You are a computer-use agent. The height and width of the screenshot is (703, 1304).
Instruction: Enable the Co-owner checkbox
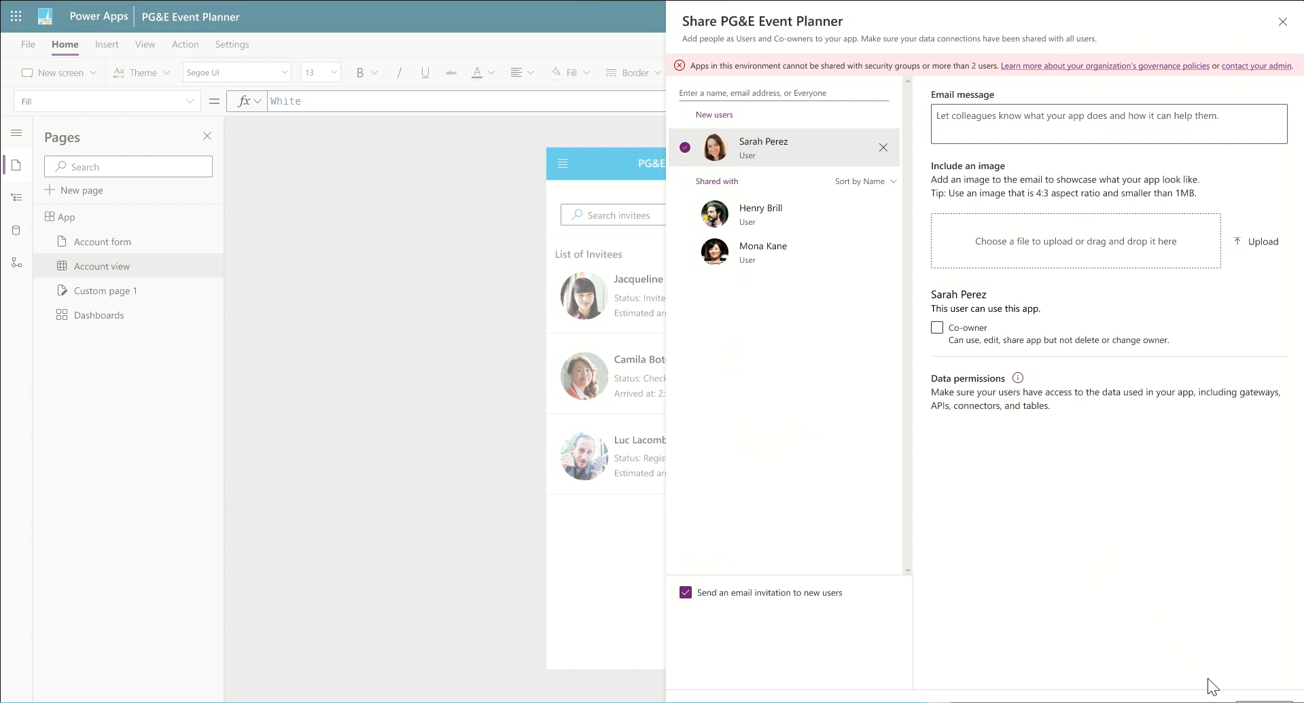point(937,327)
